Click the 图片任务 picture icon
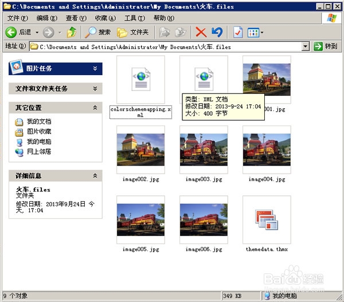 [x=16, y=66]
